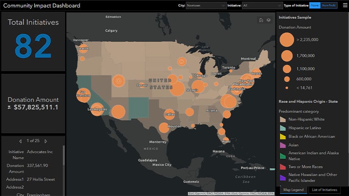
Task: Click the Seattle donation bubble on map
Action: coord(83,48)
